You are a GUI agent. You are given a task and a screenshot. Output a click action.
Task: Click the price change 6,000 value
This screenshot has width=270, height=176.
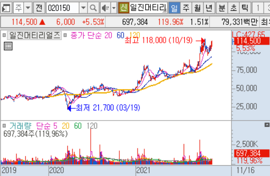coord(65,22)
